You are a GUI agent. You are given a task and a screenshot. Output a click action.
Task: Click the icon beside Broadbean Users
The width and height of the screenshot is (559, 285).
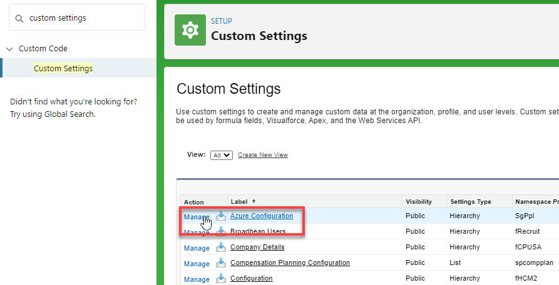point(221,232)
